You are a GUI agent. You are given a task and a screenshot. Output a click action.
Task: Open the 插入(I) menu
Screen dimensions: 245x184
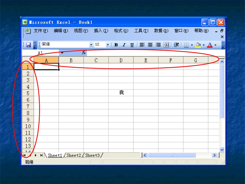101,31
